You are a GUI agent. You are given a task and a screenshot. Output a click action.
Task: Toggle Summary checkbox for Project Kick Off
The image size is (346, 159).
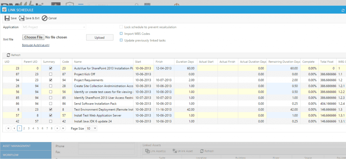51,74
